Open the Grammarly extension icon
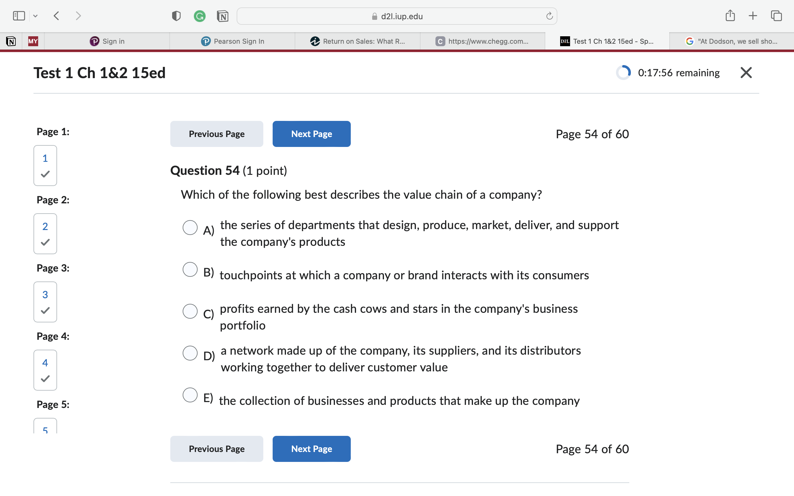This screenshot has height=496, width=794. [x=199, y=16]
